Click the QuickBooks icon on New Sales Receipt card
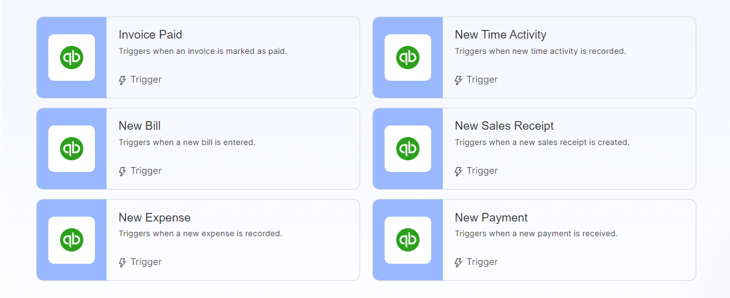 [408, 149]
